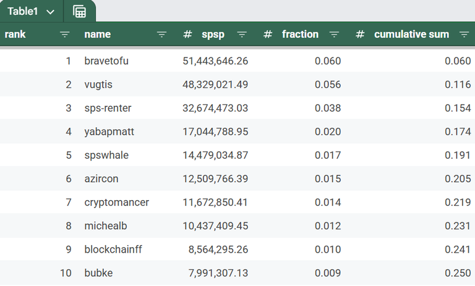Select the cumulative sum cell 0.154
This screenshot has width=475, height=286.
click(x=458, y=108)
